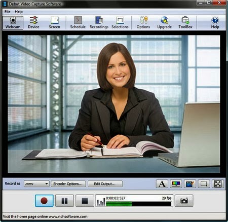Image resolution: width=228 pixels, height=222 pixels.
Task: Stop the recording
Action: pyautogui.click(x=85, y=201)
